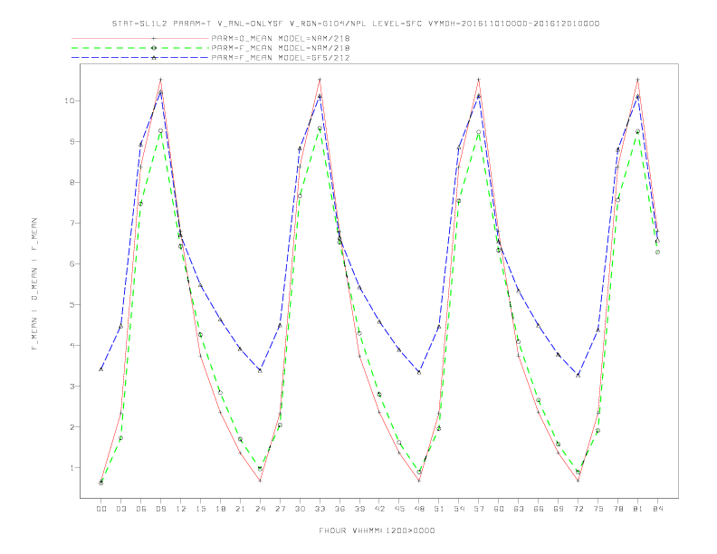717x554 pixels.
Task: Click blue GFS triangle marker at hour 24
Action: 260,370
